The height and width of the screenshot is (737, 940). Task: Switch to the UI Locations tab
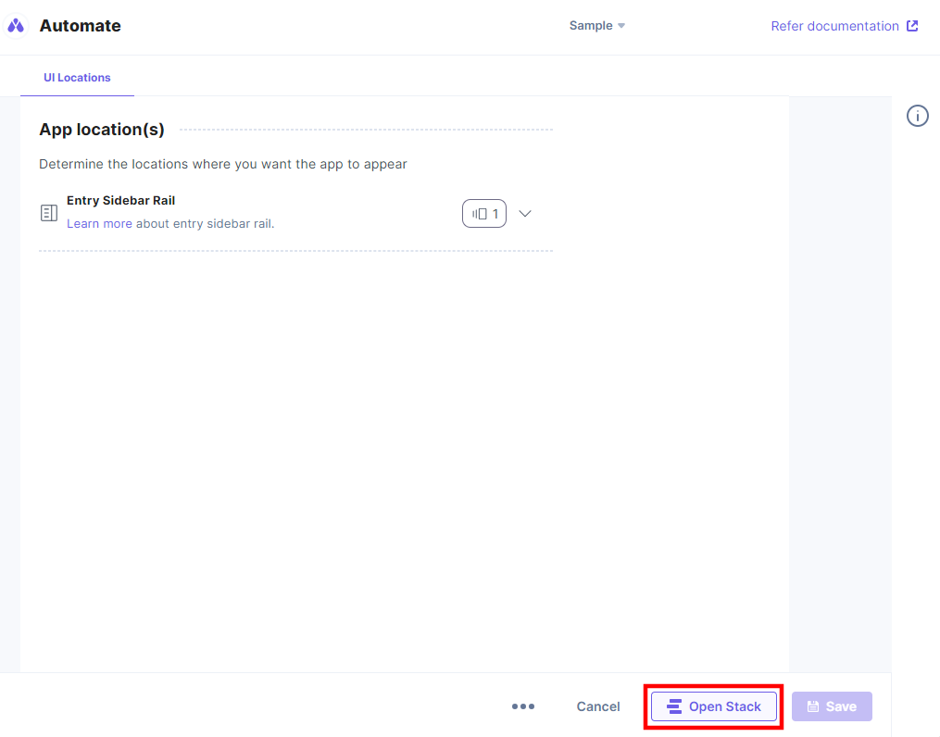click(x=77, y=78)
